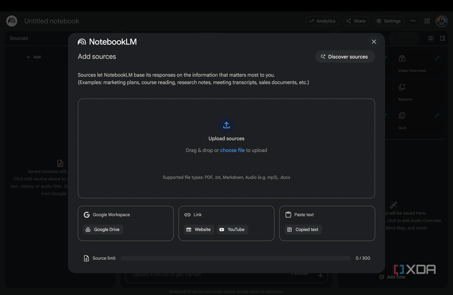Click the Paste text clipboard icon

click(x=288, y=215)
